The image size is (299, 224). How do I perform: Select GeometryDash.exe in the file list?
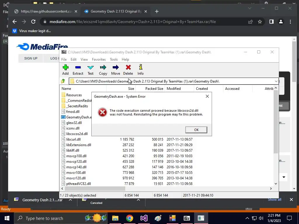(76, 117)
